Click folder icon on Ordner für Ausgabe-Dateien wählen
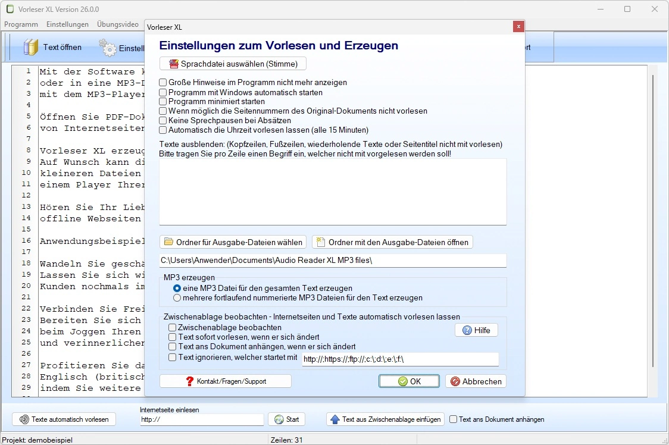The height and width of the screenshot is (445, 669). coord(169,242)
